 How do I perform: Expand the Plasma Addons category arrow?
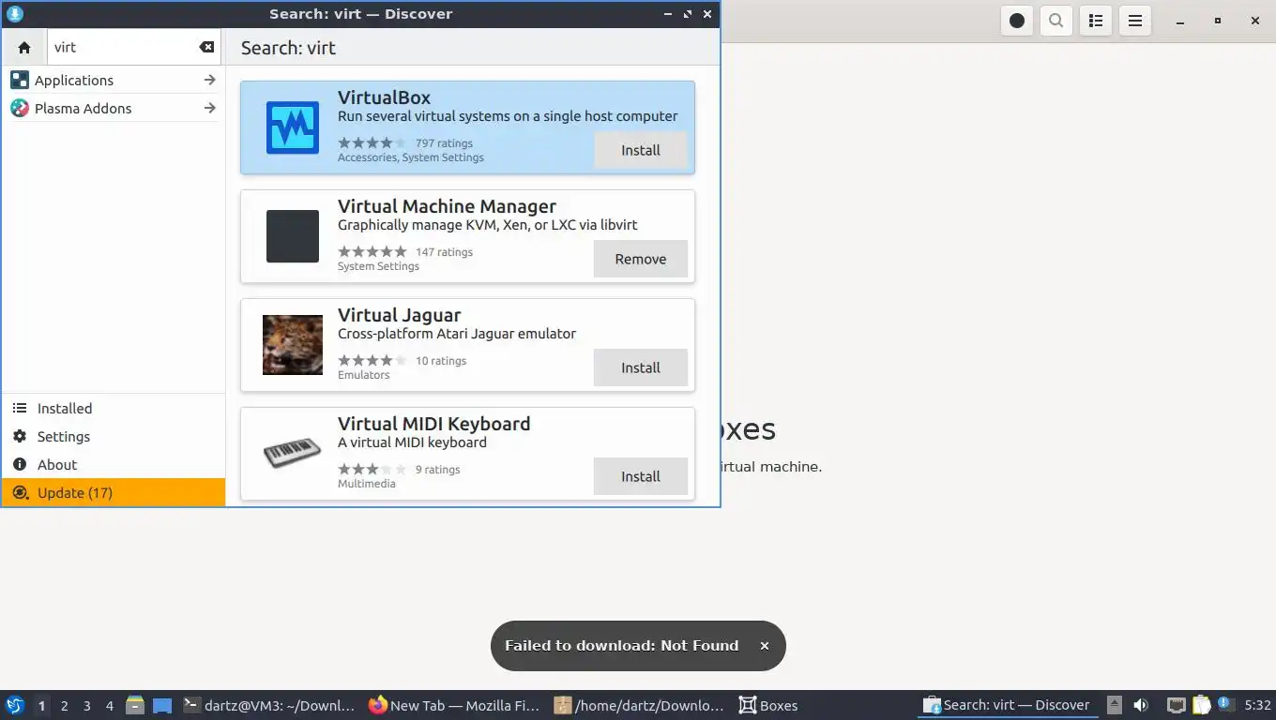[x=209, y=109]
